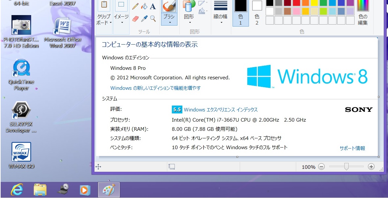388x198 pixels.
Task: Click the 5.5 rating badge
Action: click(x=177, y=109)
